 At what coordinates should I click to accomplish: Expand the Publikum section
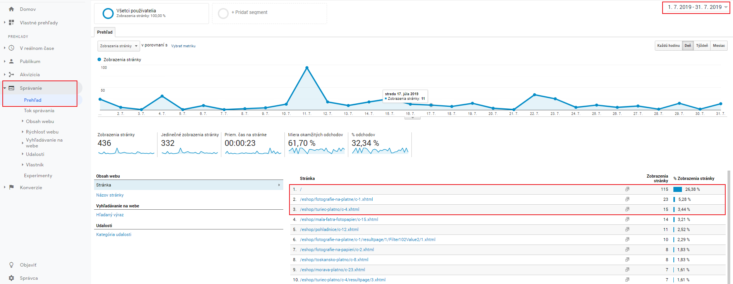pyautogui.click(x=5, y=61)
